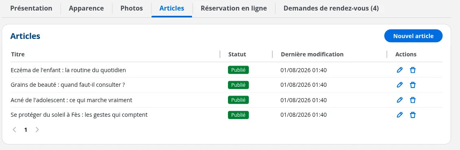Click modification date of Acné de l'adolescent row
Viewport: 460px width, 150px height.
coord(304,100)
